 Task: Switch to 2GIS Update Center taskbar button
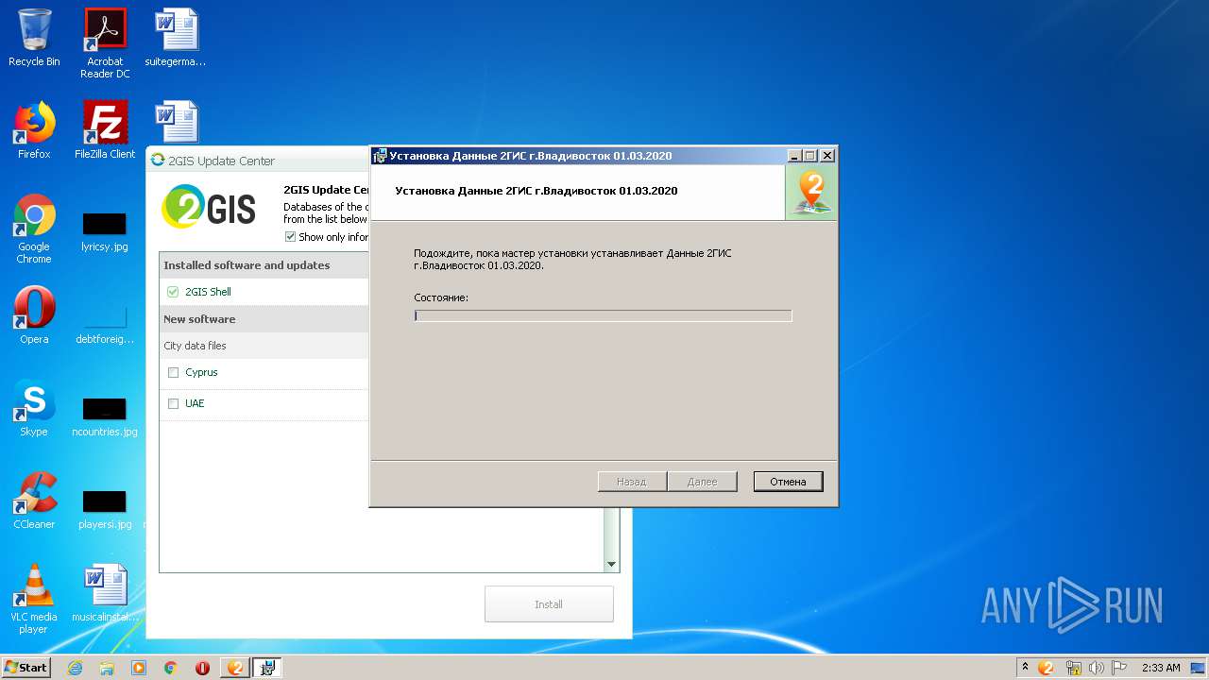coord(235,668)
